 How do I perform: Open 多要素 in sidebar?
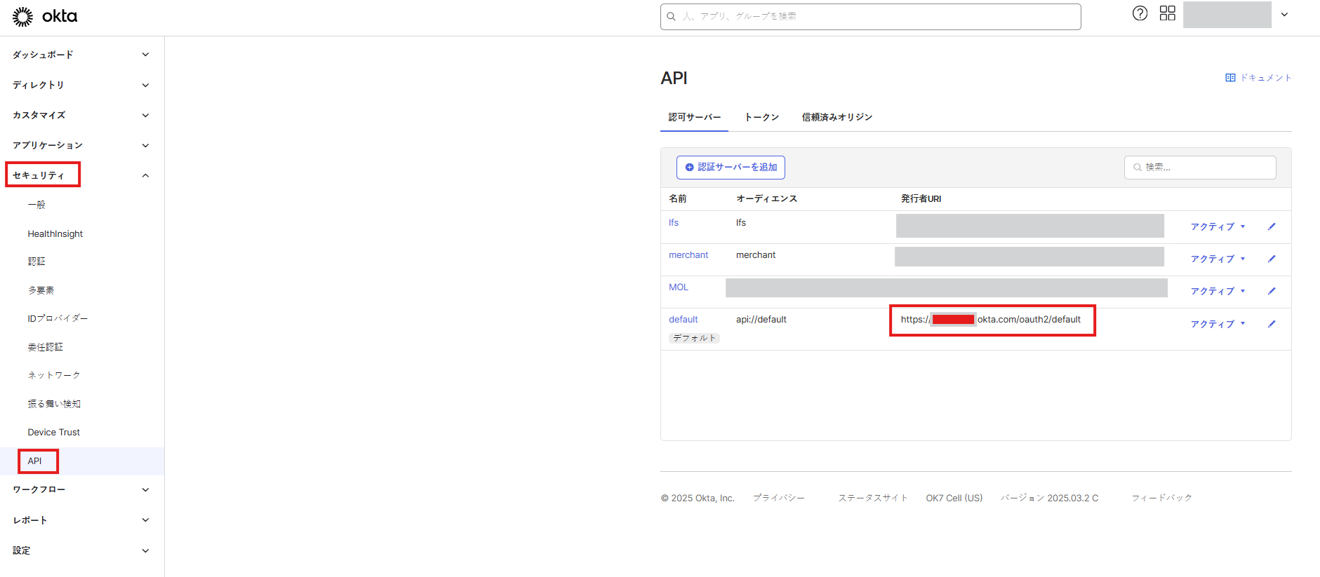(41, 290)
